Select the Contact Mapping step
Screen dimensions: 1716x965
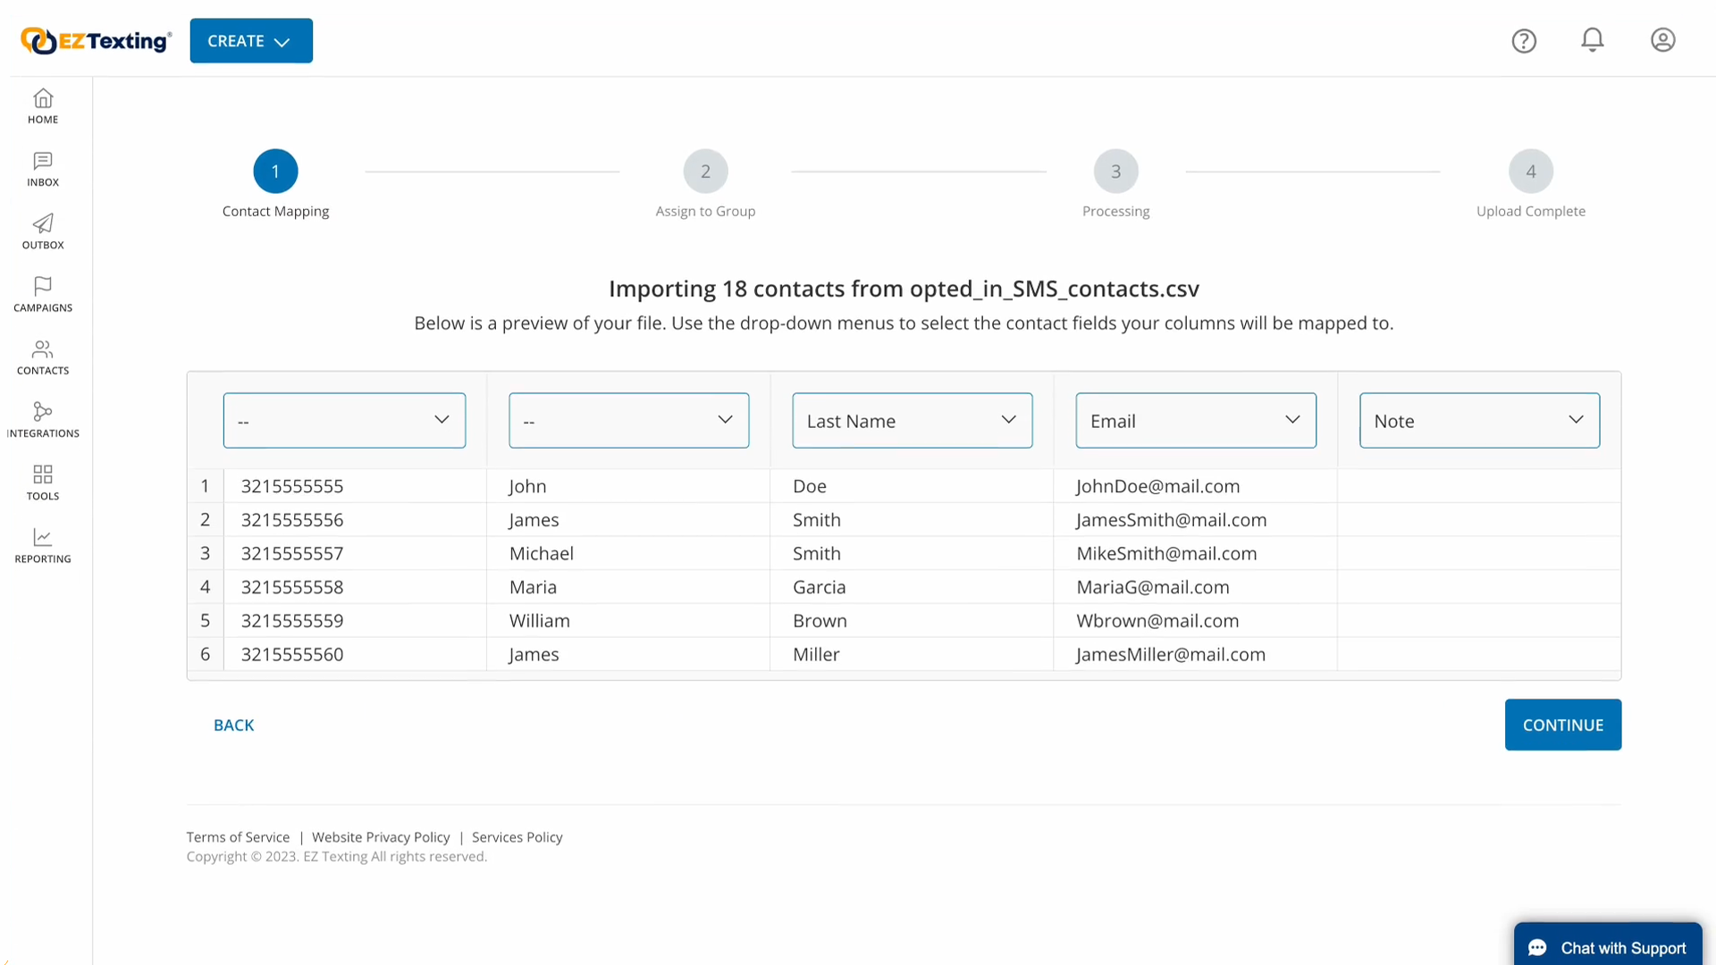(275, 171)
